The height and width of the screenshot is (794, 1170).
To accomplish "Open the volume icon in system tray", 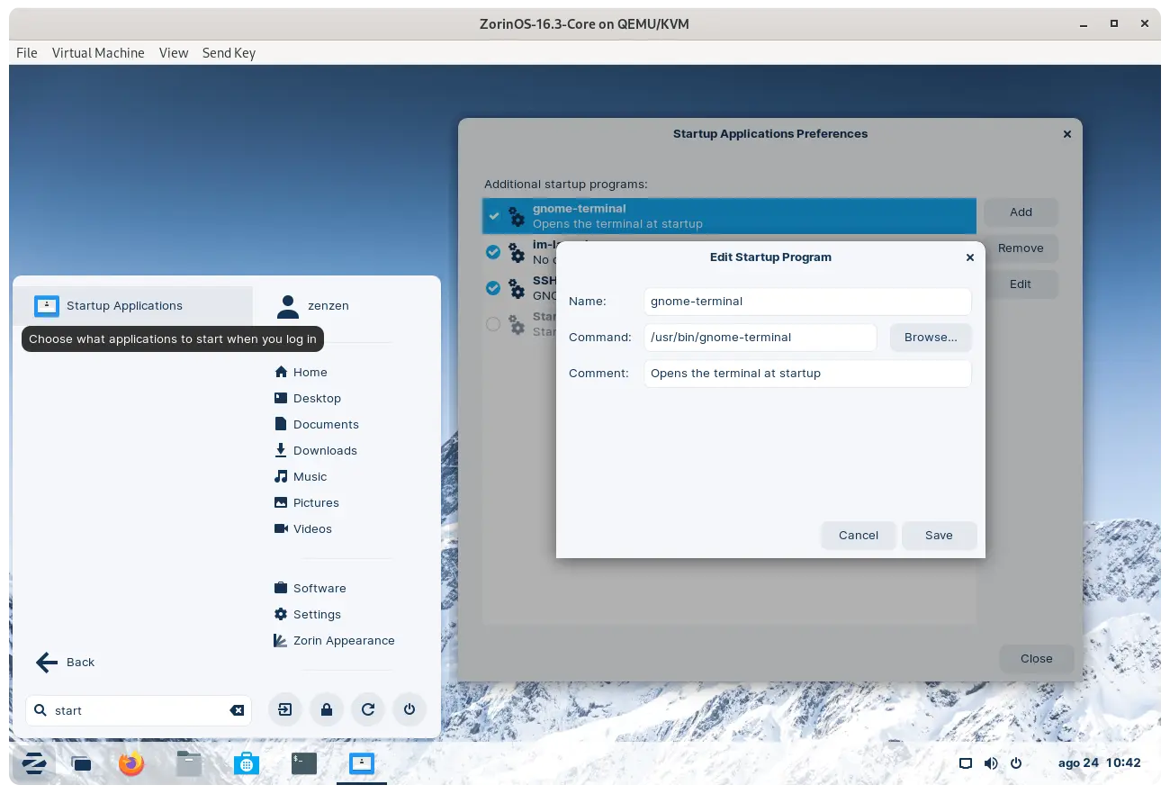I will click(991, 763).
